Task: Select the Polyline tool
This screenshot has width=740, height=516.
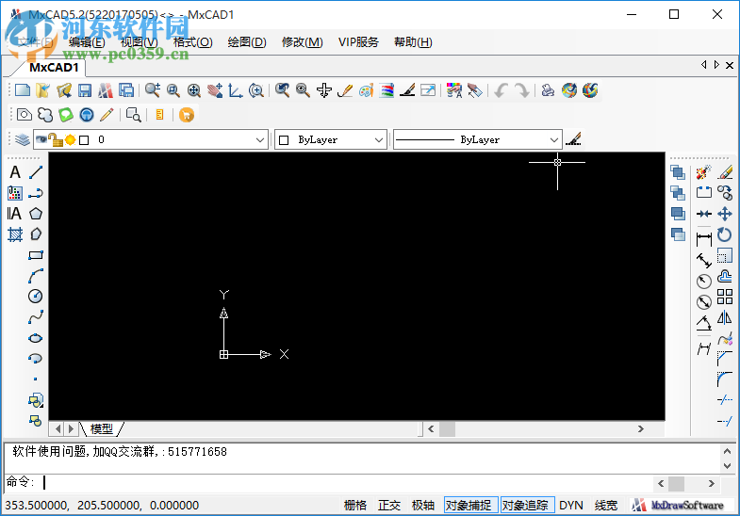Action: [x=36, y=193]
